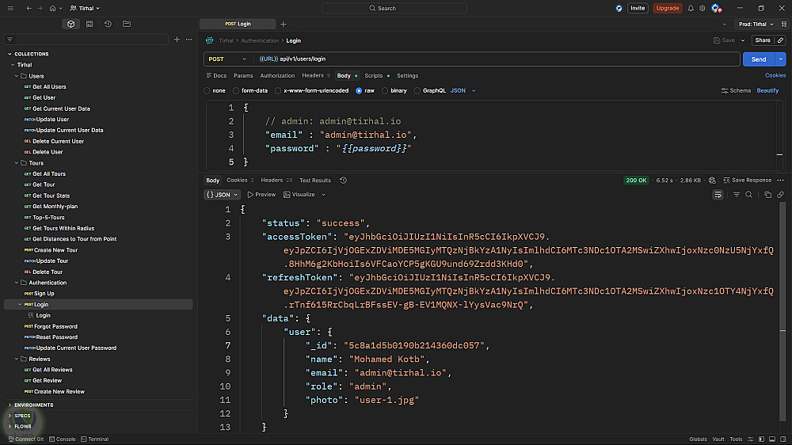Image resolution: width=792 pixels, height=445 pixels.
Task: Open the POST method dropdown
Action: [x=227, y=59]
